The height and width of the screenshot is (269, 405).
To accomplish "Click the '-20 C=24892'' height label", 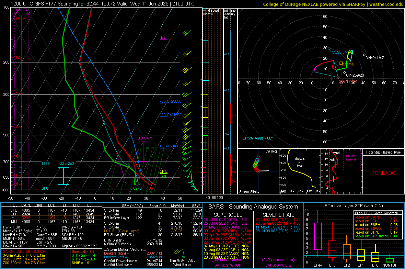I will [x=171, y=115].
